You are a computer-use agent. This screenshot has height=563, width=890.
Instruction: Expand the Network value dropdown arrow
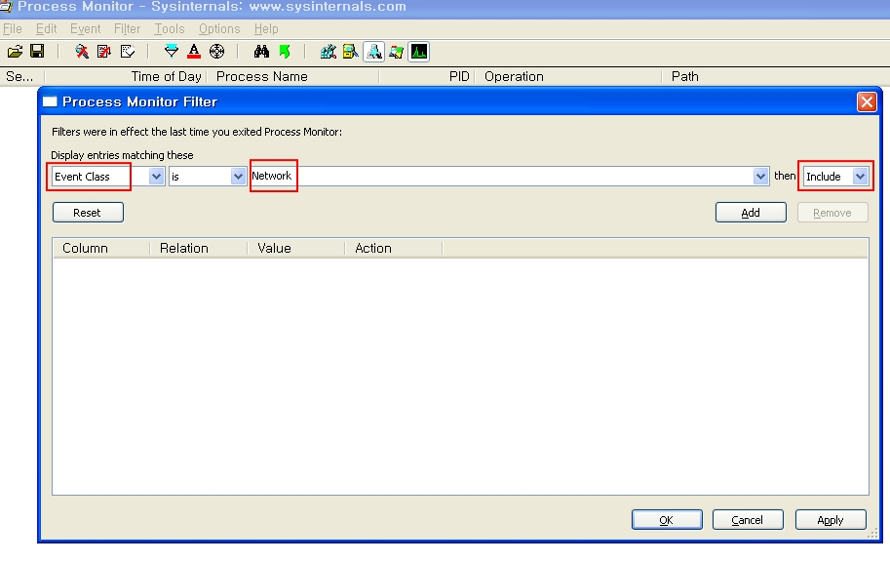pos(760,176)
